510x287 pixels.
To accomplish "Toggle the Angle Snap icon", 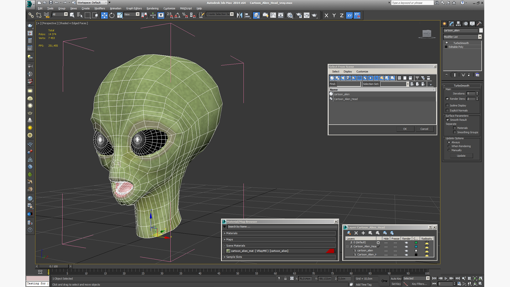I will click(177, 15).
